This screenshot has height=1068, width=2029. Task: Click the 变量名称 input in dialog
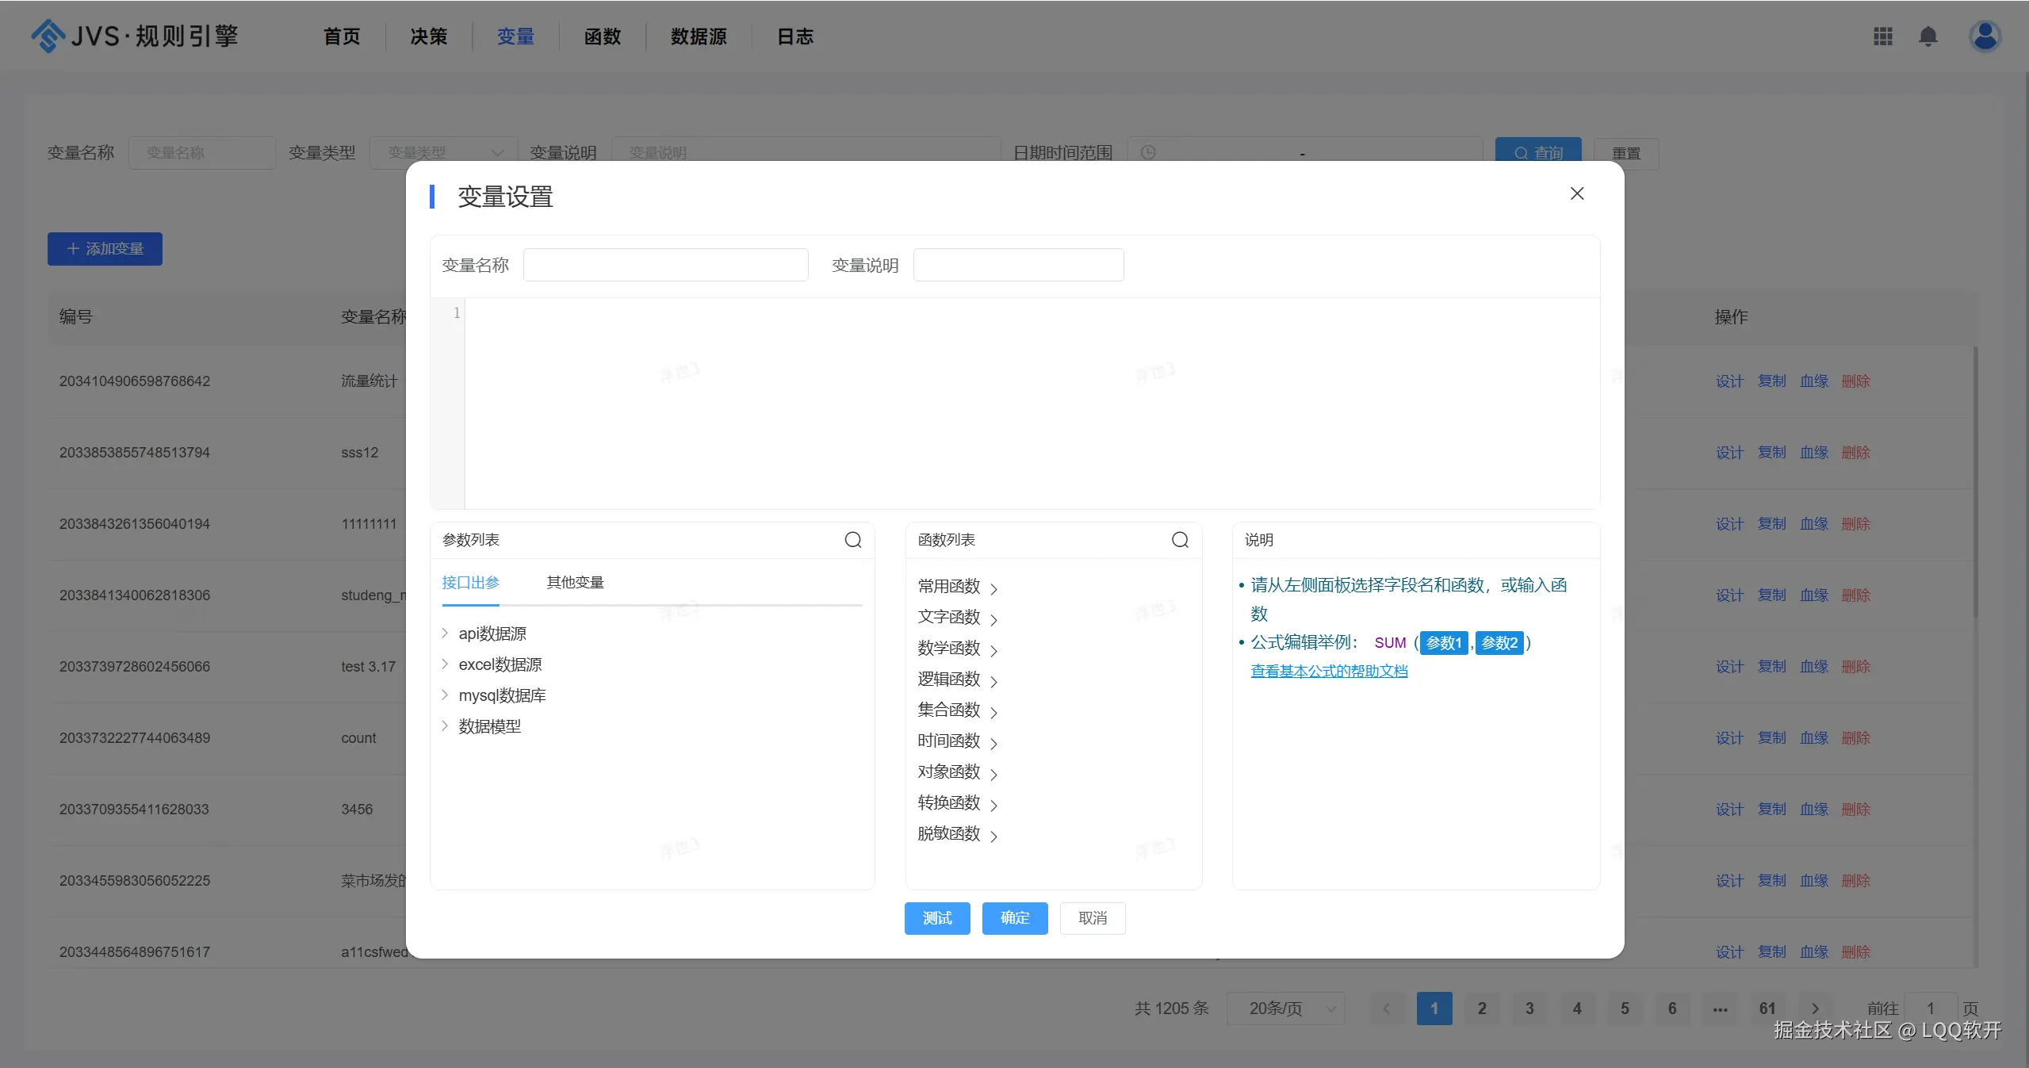[x=665, y=265]
